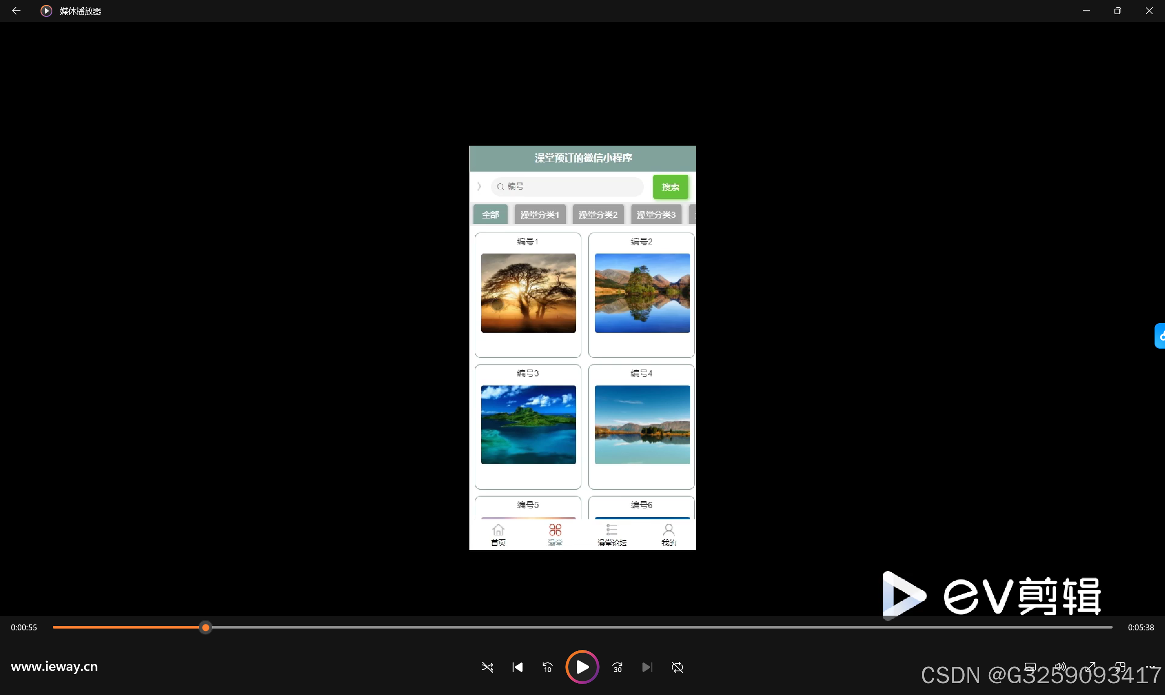Toggle the repeat loop icon
This screenshot has height=695, width=1165.
(x=677, y=667)
